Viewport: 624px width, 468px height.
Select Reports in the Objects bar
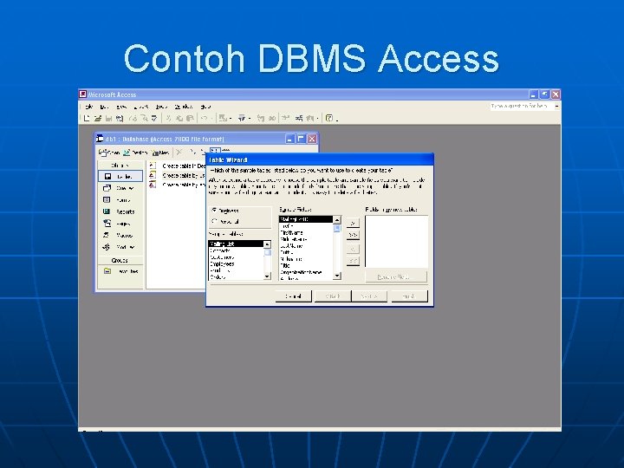[x=120, y=211]
